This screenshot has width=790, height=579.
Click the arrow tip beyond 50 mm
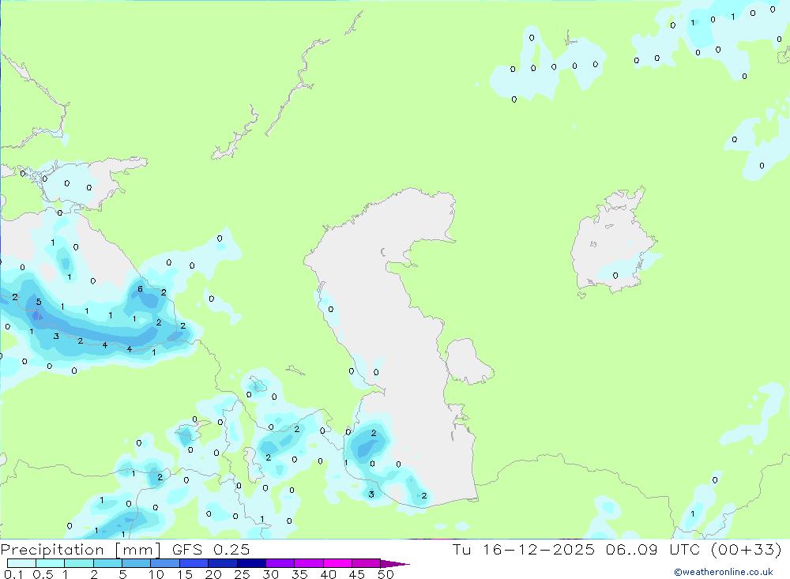[x=396, y=564]
